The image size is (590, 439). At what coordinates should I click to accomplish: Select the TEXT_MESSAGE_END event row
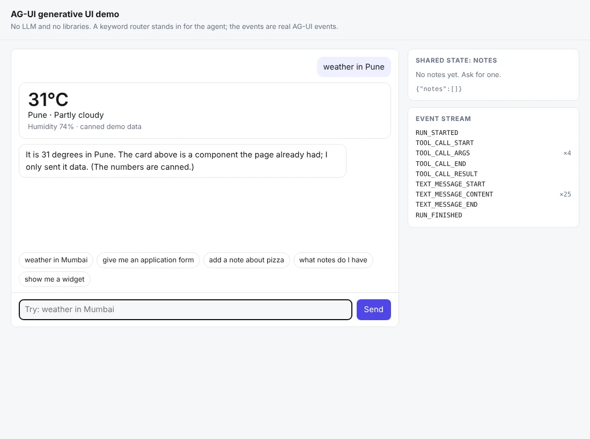(493, 205)
